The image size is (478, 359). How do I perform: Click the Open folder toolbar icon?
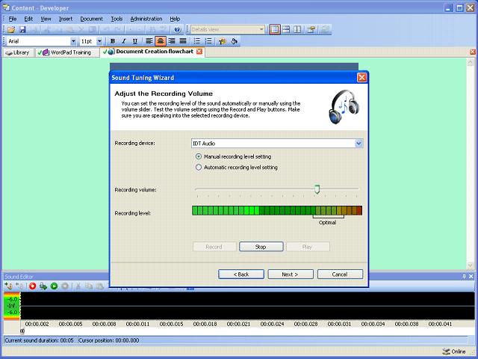point(11,30)
